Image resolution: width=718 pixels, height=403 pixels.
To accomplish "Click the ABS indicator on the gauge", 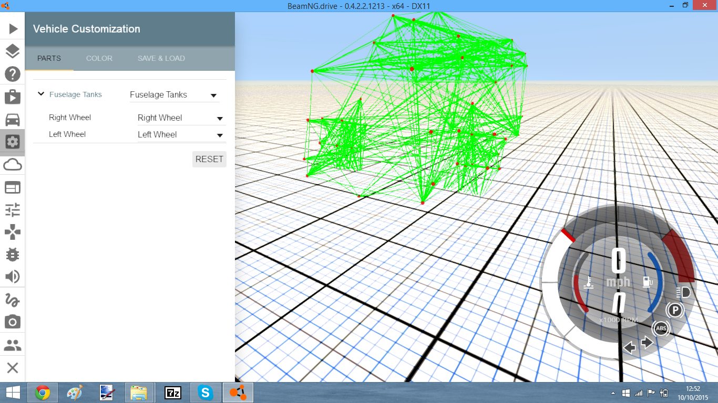I will (x=661, y=328).
